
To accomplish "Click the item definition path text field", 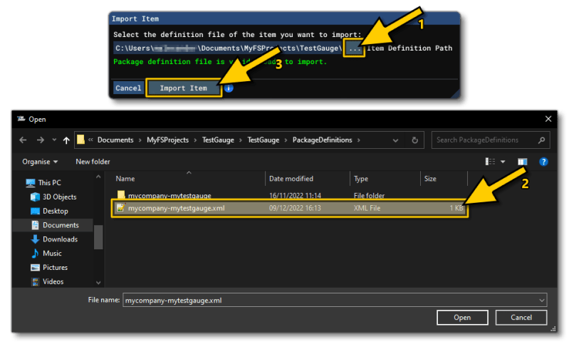I will click(228, 48).
